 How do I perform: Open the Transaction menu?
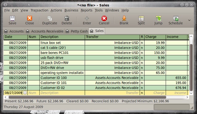pyautogui.click(x=39, y=10)
